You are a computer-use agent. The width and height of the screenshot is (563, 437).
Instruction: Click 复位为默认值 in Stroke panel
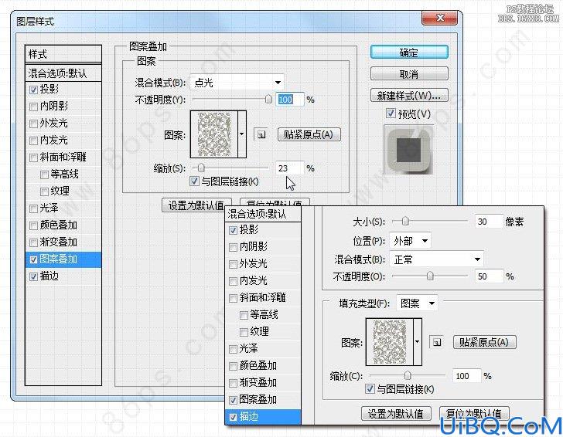click(474, 414)
